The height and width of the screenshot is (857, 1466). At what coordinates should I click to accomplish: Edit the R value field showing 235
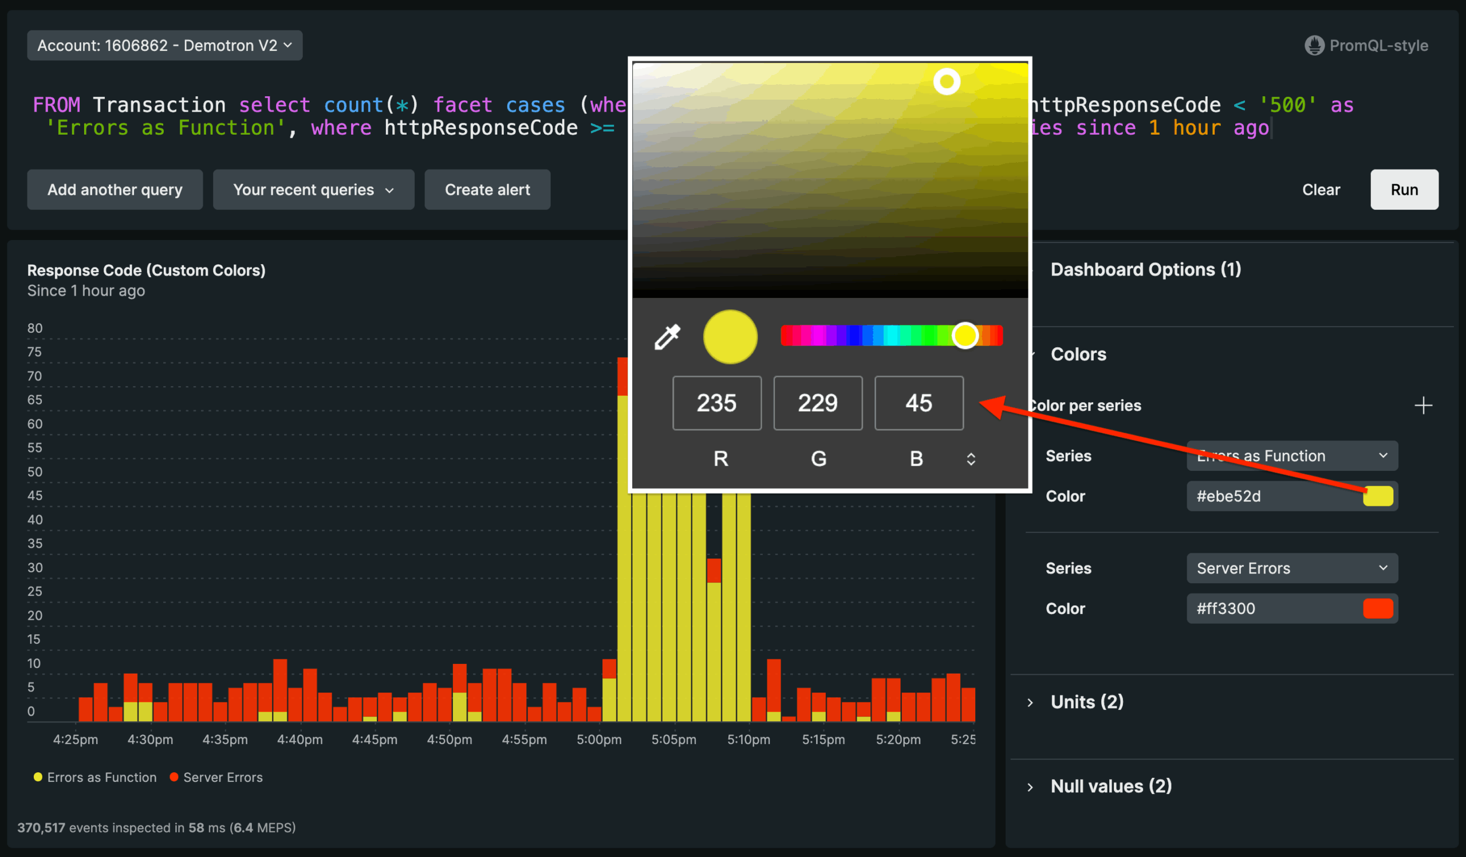point(717,403)
